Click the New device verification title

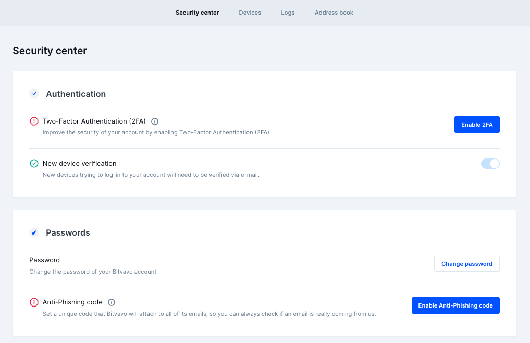pos(79,163)
